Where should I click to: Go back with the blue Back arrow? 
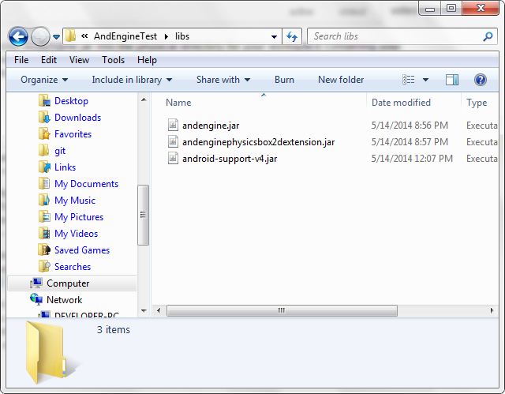(x=18, y=36)
